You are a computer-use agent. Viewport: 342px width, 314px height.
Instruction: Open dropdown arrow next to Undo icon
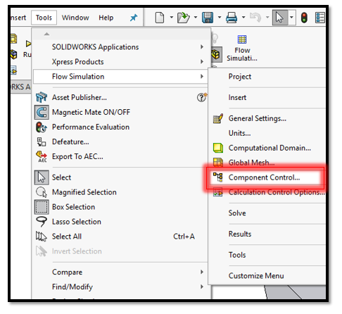(267, 18)
